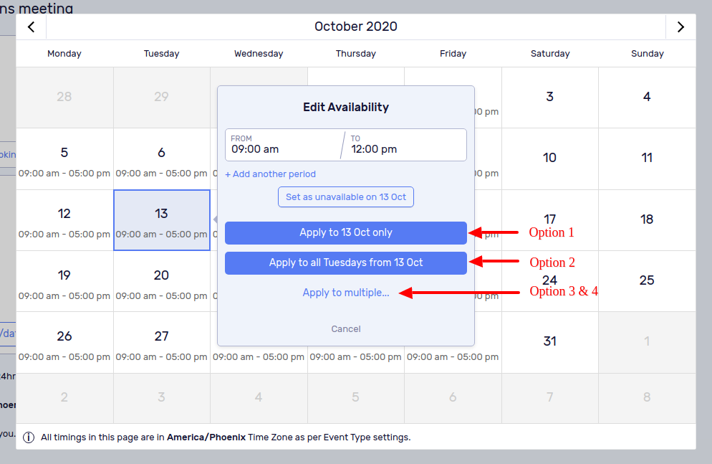
Task: Go to previous month arrow
Action: tap(31, 27)
